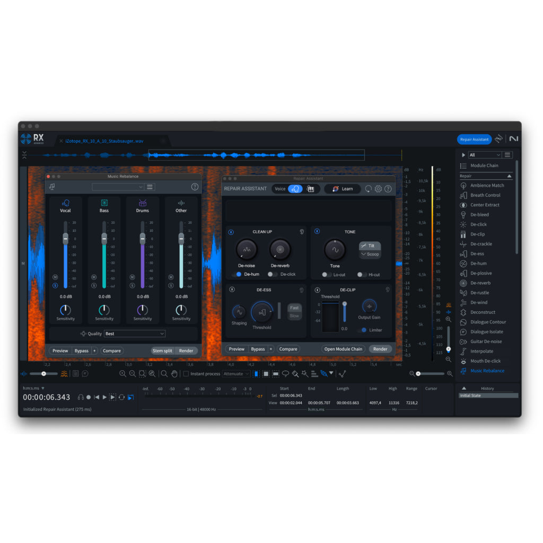Select the iZotope_RX_10_A_10_Staubsauger file tab
The height and width of the screenshot is (543, 543).
coord(106,141)
